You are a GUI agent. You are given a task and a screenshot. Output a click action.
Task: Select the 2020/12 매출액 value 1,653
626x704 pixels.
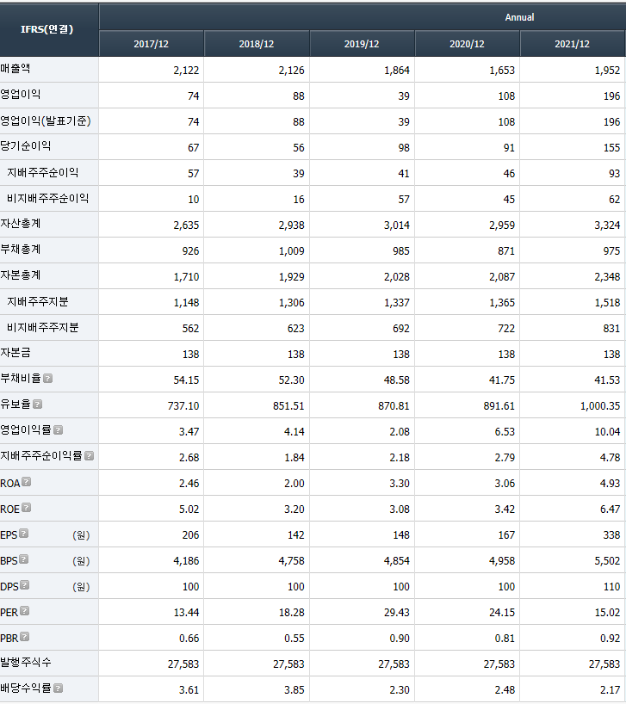click(502, 71)
